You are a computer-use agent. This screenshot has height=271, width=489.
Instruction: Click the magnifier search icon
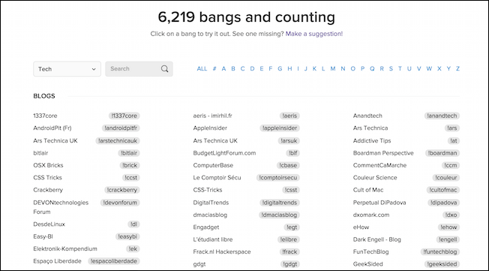[165, 68]
